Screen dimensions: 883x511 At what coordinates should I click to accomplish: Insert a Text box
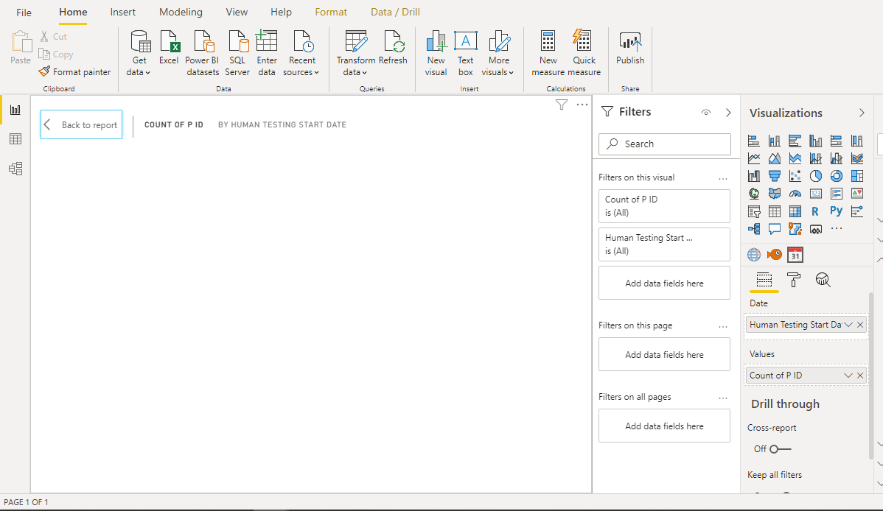click(466, 54)
